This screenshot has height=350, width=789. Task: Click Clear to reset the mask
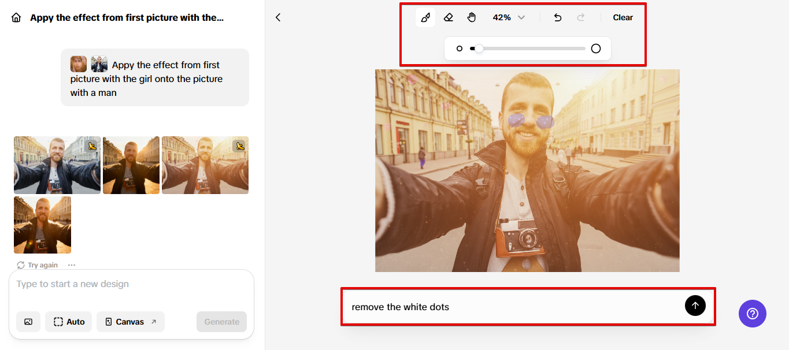[x=623, y=17]
